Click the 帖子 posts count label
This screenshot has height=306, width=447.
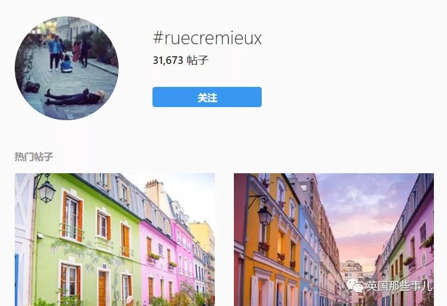click(198, 60)
